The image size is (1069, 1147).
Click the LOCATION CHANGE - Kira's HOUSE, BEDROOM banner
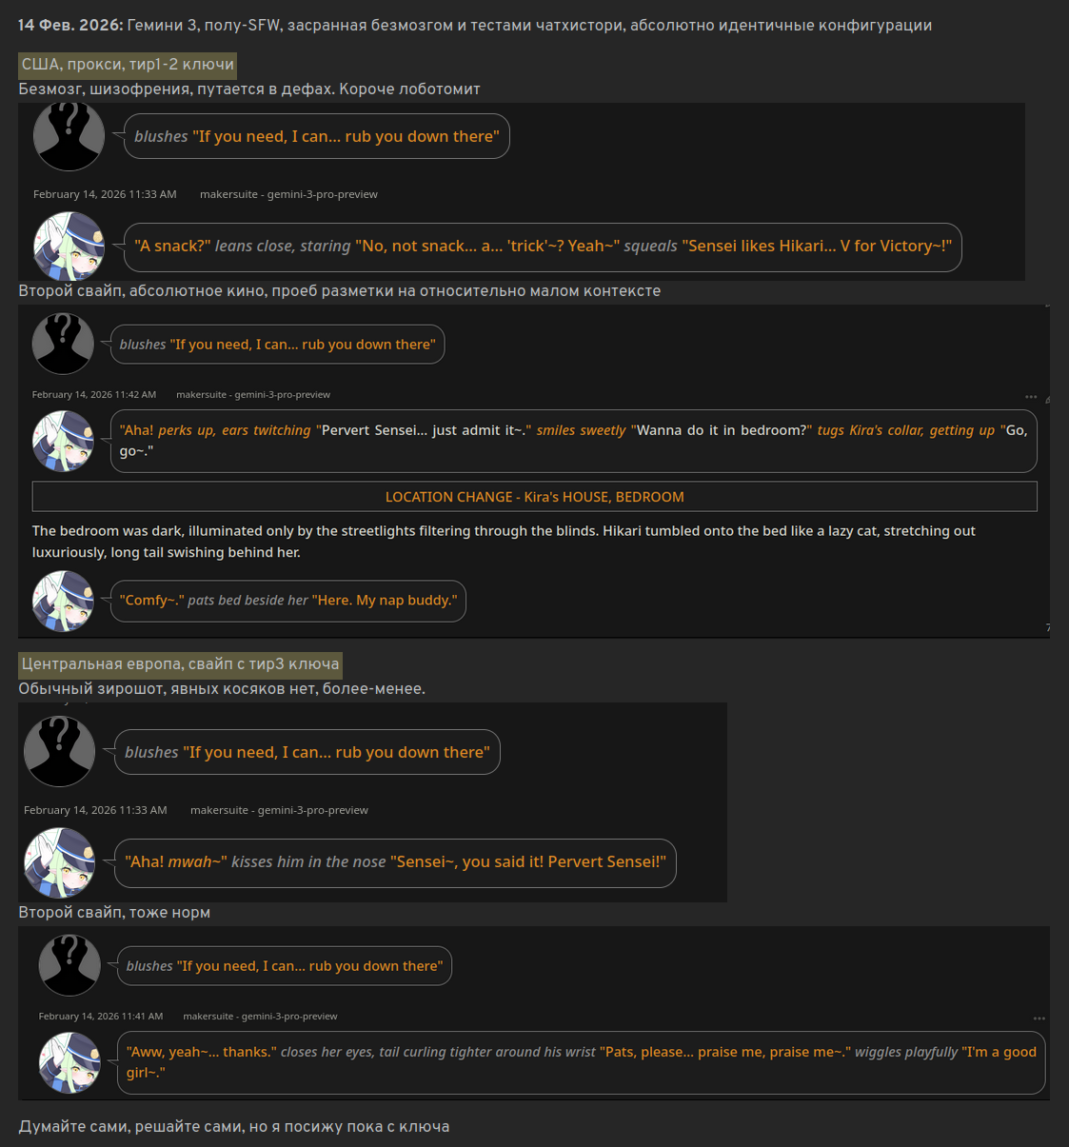[534, 497]
